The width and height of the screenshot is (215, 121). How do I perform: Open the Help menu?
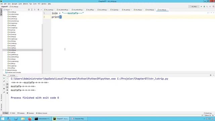pos(49,4)
